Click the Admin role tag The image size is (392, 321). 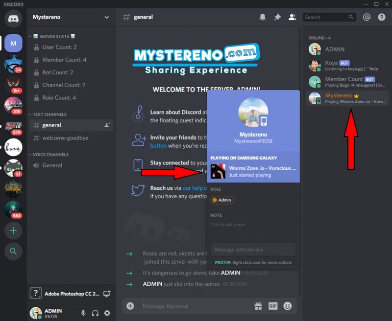[x=222, y=200]
